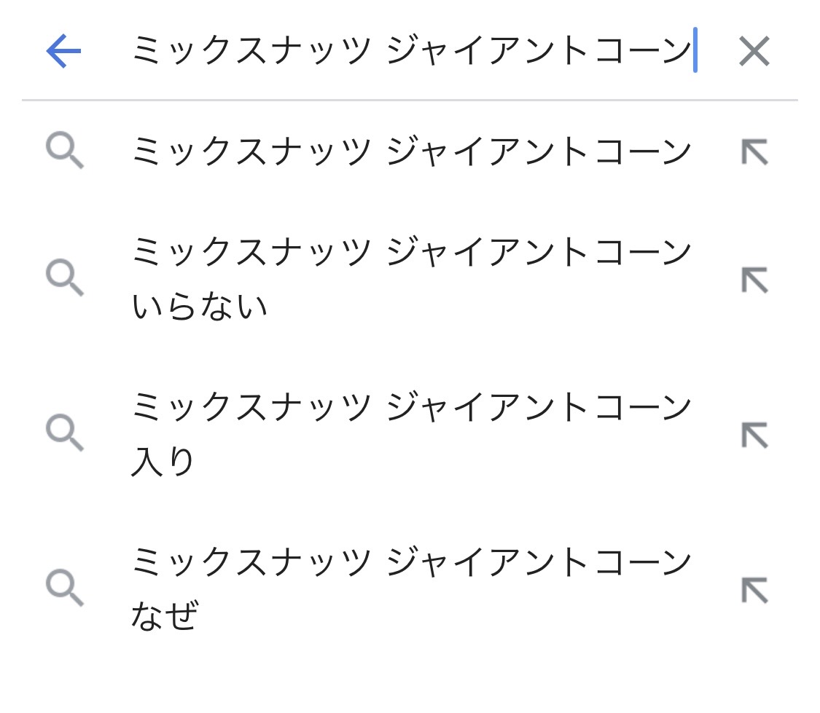Tap the blue back arrow
The width and height of the screenshot is (820, 713).
coord(63,52)
